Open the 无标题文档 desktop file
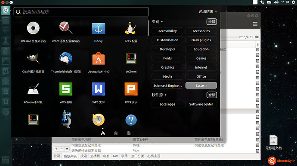The image size is (297, 166). pos(273,142)
